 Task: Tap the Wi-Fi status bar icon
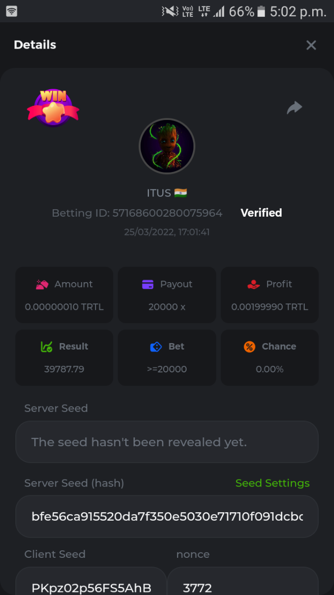(x=11, y=11)
